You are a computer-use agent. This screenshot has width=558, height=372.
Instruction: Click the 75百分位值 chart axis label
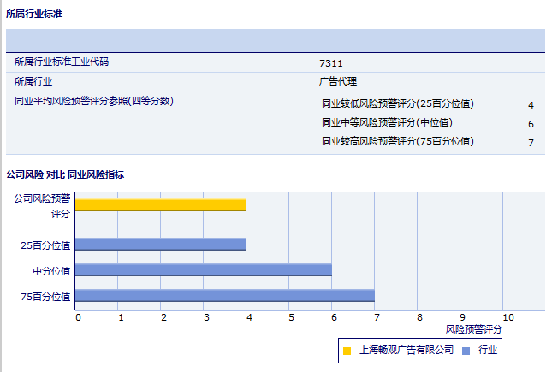45,297
